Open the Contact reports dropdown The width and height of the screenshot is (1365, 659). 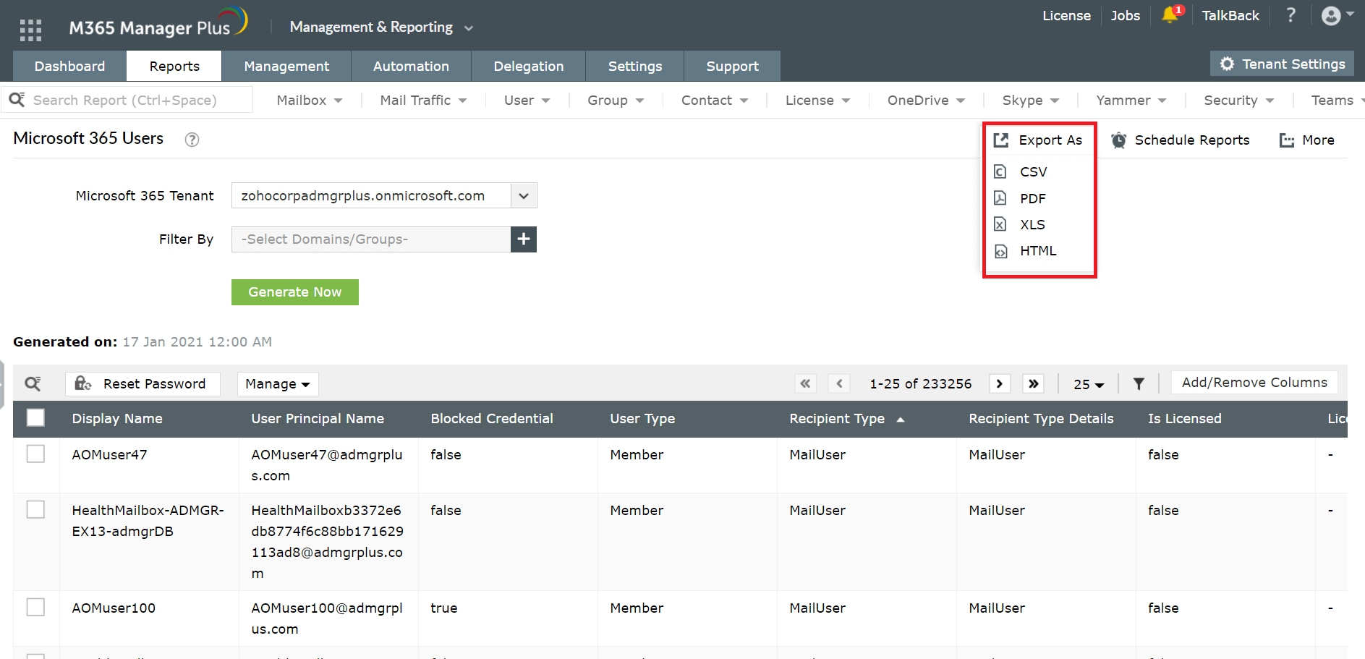click(x=715, y=101)
